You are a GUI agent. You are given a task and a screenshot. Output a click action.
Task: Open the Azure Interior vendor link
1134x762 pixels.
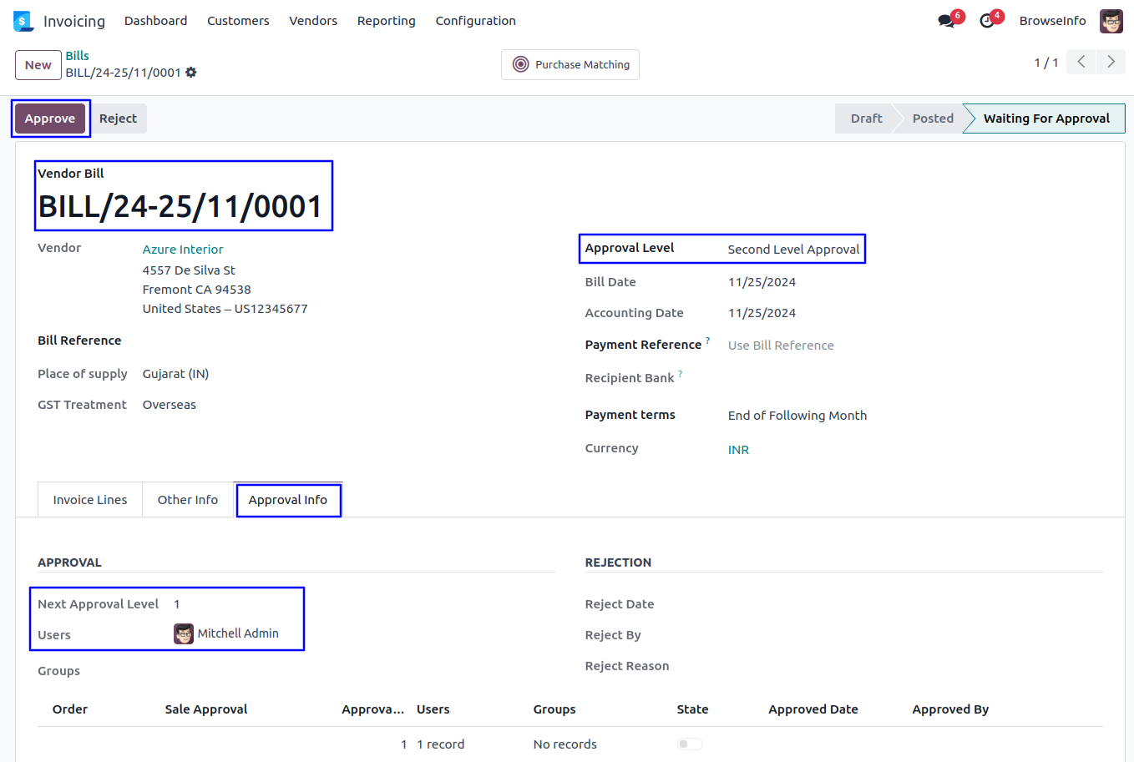click(183, 250)
